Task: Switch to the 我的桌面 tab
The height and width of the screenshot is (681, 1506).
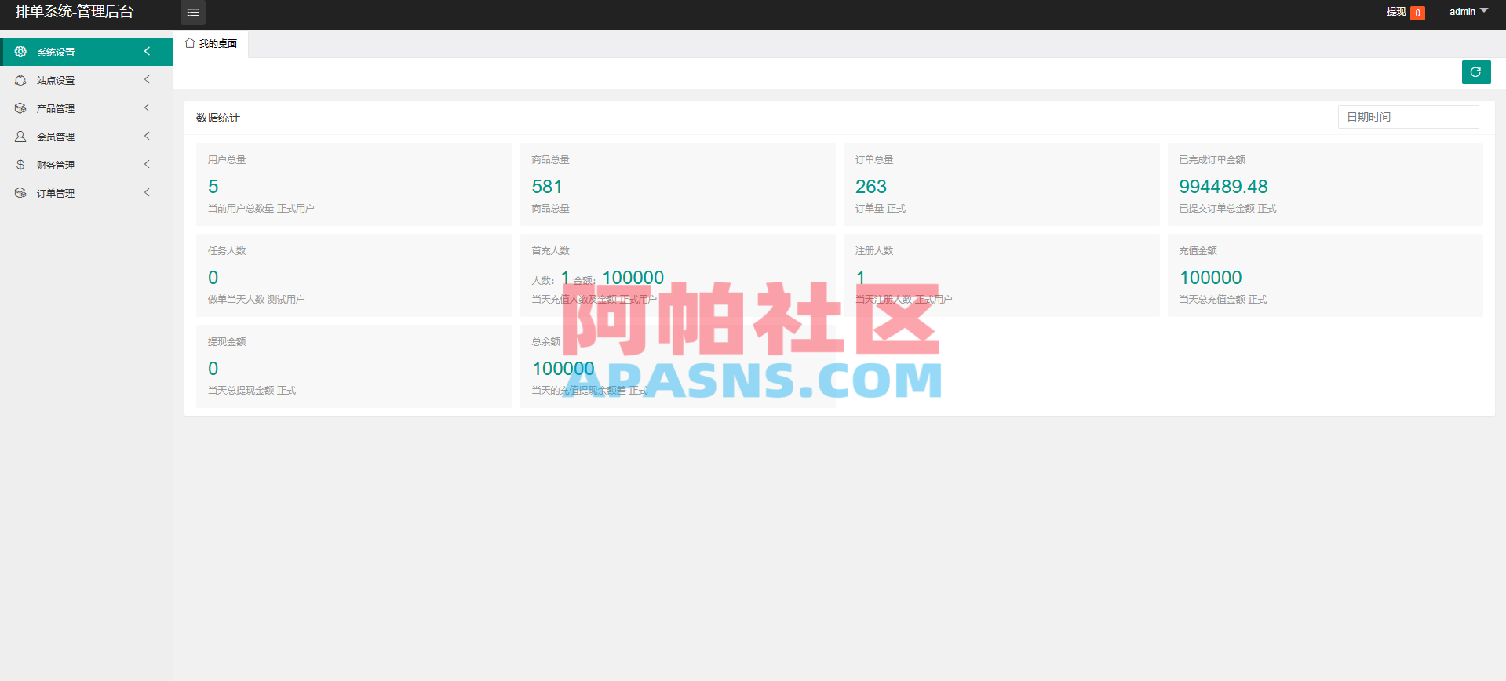Action: coord(210,44)
